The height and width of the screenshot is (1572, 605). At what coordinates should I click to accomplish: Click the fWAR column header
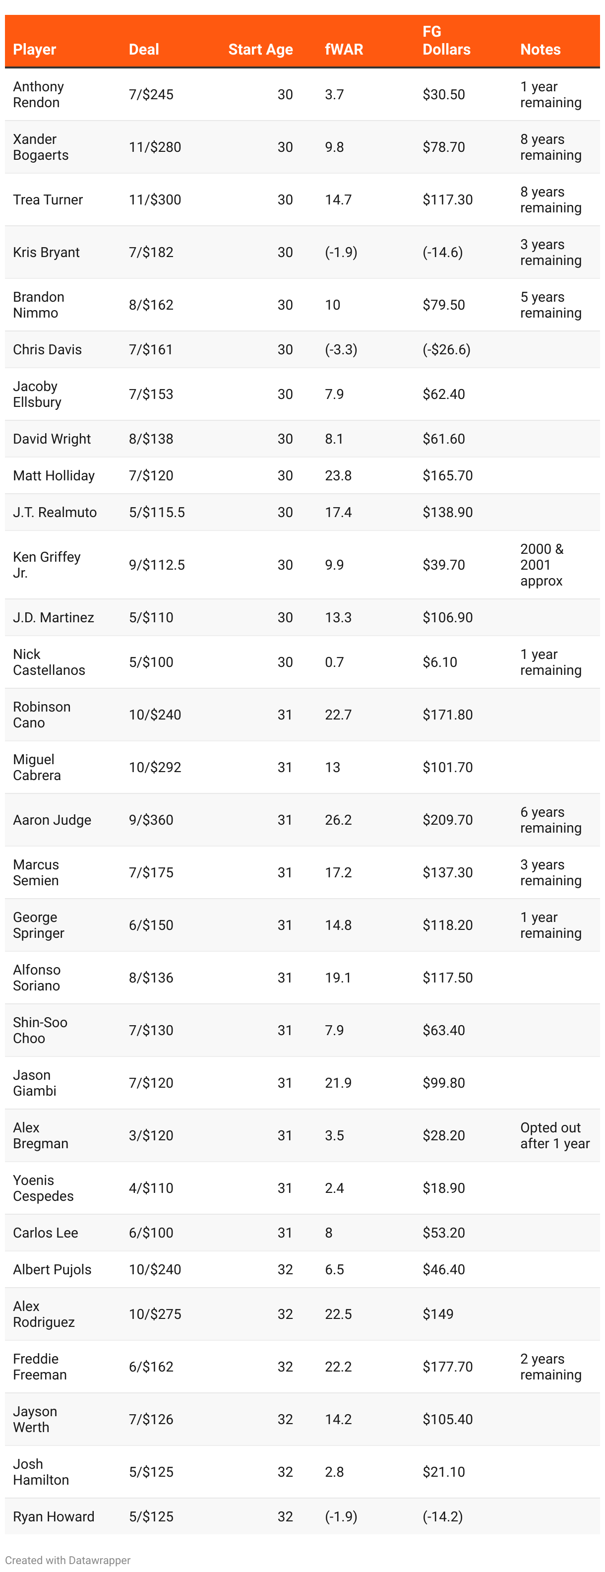click(344, 50)
